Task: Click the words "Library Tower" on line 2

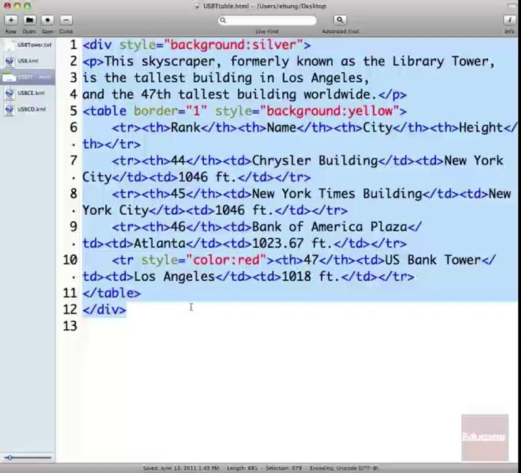Action: (439, 62)
